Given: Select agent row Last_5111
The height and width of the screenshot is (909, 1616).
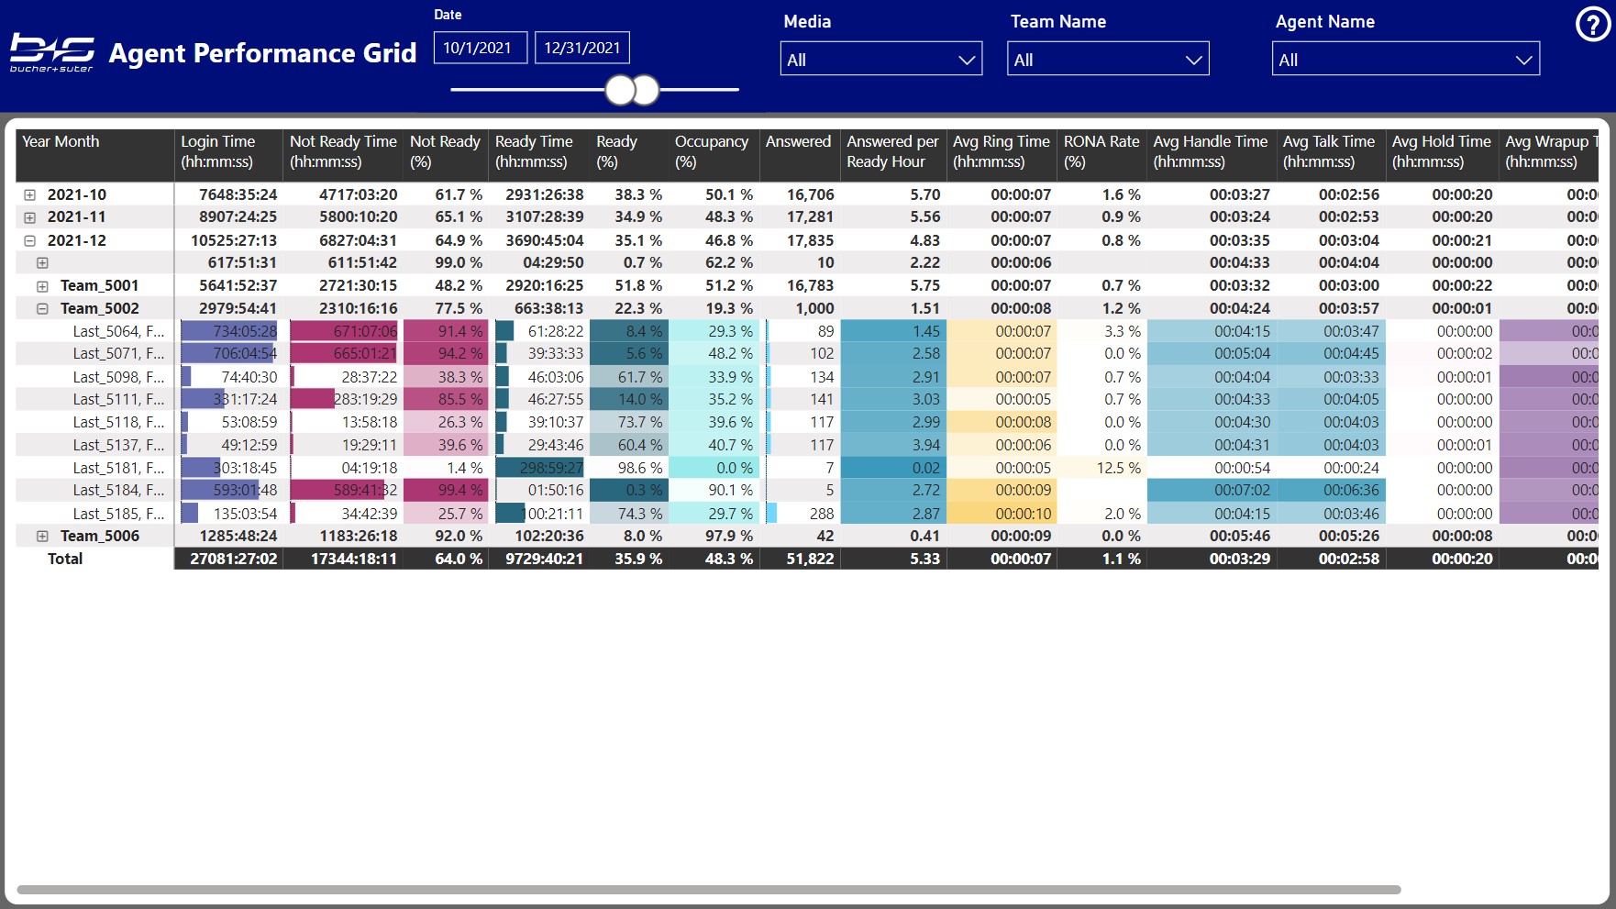Looking at the screenshot, I should click(118, 399).
